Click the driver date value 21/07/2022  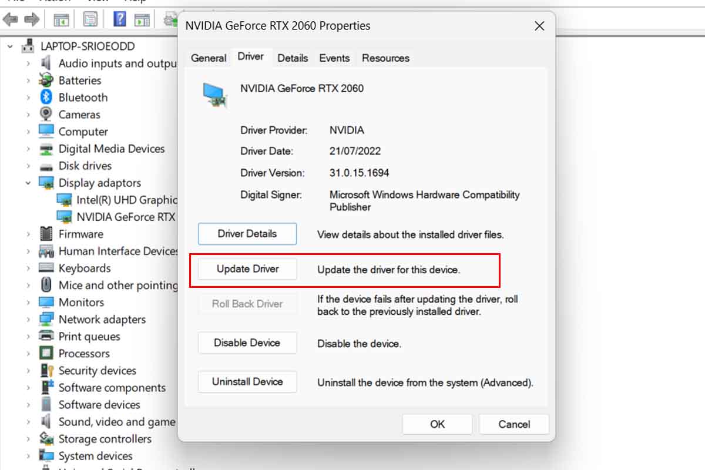355,151
